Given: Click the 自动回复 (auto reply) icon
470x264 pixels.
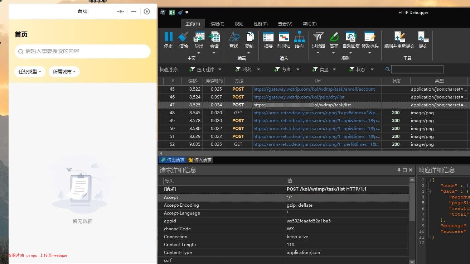Looking at the screenshot, I should point(351,37).
